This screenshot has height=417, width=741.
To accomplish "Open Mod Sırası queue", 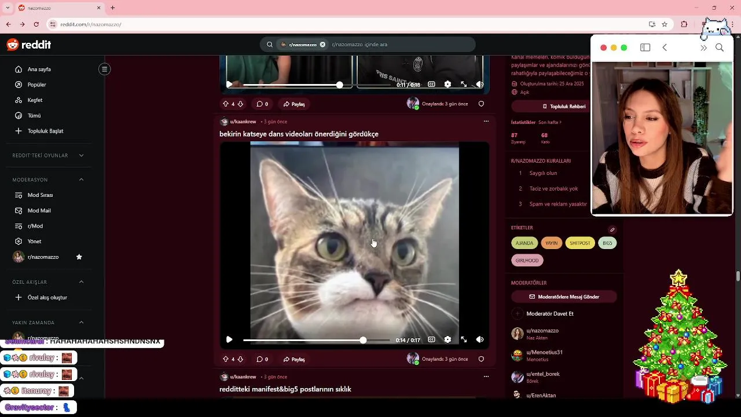I will click(x=40, y=195).
